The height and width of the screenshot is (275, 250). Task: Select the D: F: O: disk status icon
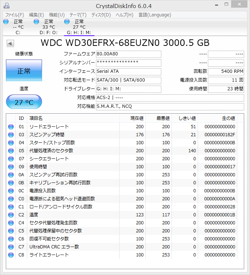36,21
